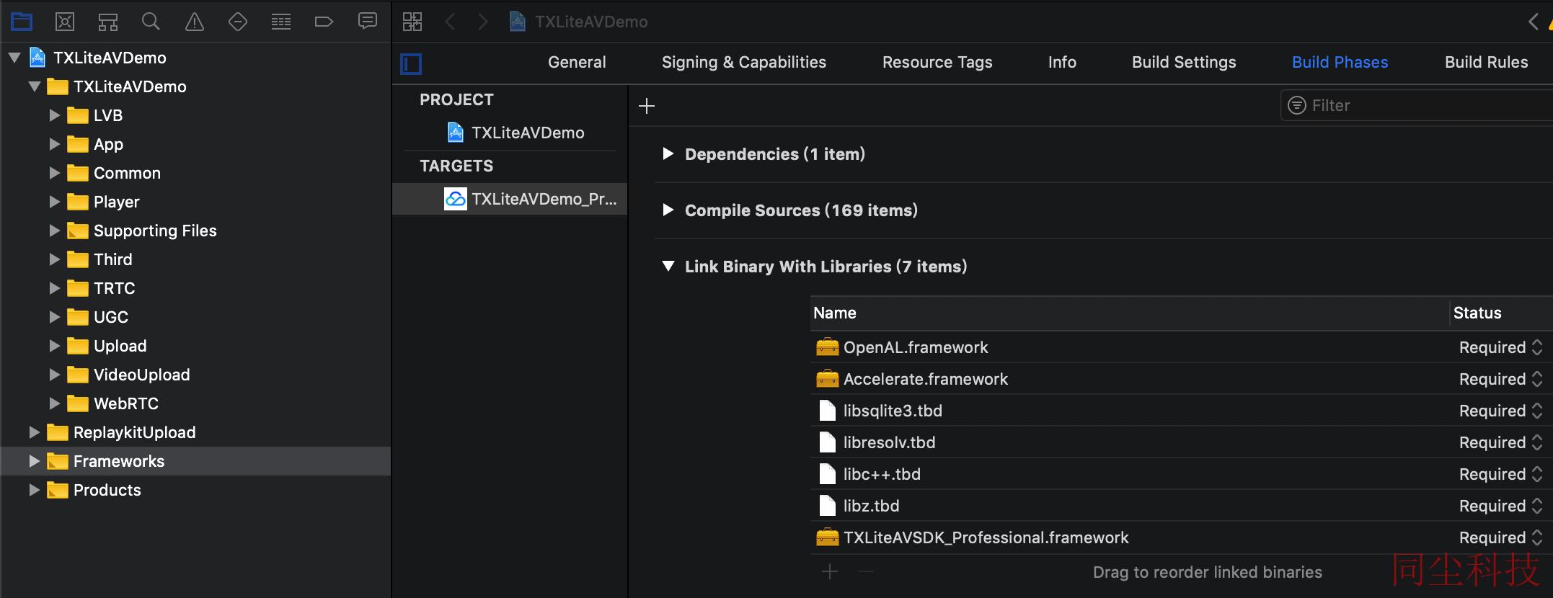Image resolution: width=1553 pixels, height=598 pixels.
Task: Expand the Third folder
Action: [x=54, y=259]
